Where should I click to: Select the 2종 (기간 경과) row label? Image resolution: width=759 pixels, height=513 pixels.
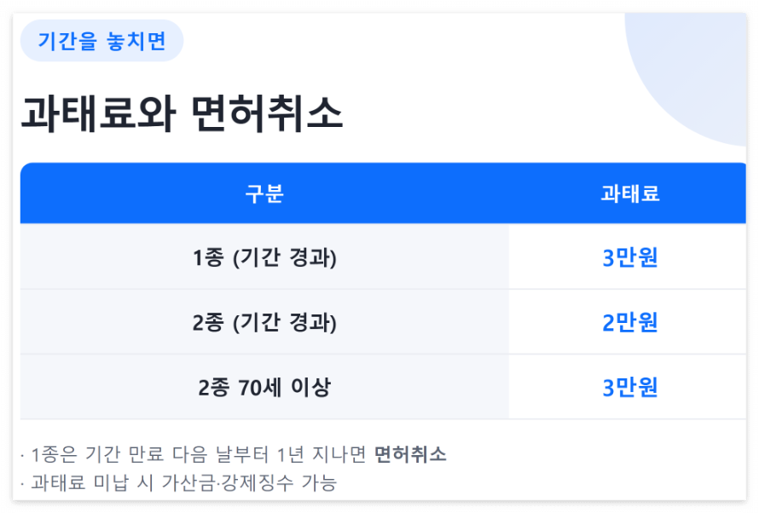coord(264,322)
